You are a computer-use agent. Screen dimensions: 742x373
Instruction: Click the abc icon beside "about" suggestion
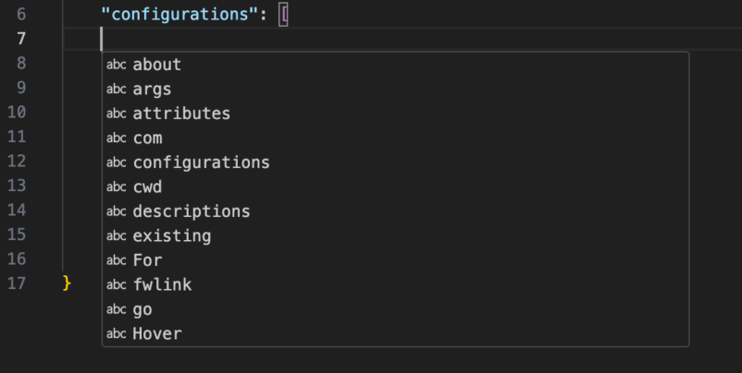(x=116, y=65)
